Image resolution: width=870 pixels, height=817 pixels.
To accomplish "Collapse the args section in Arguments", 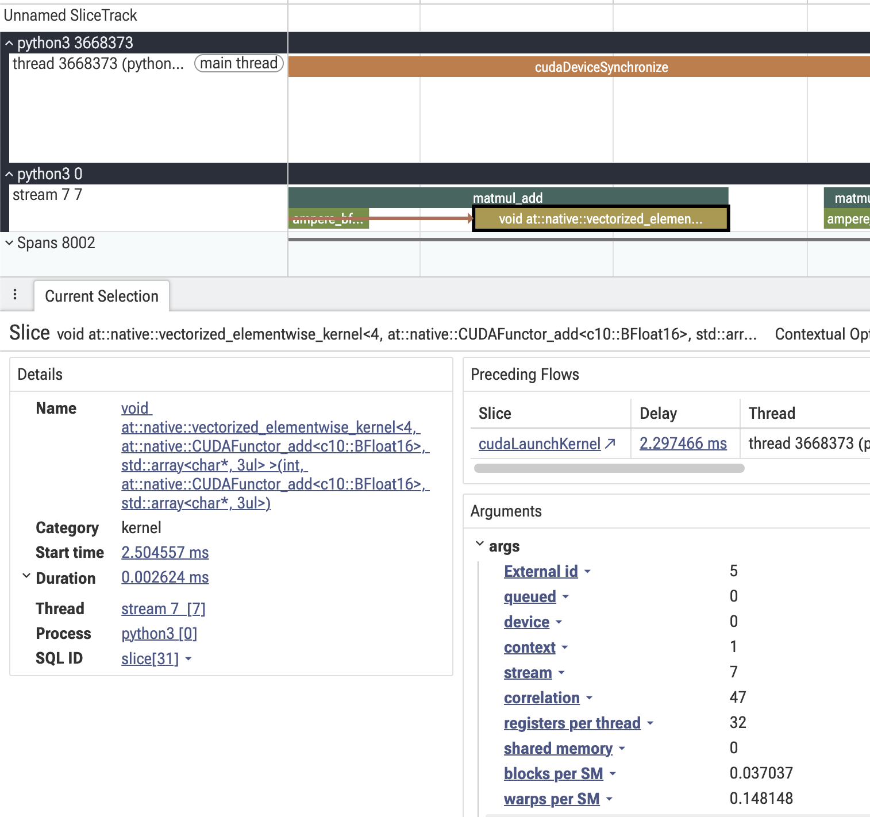I will [x=480, y=544].
